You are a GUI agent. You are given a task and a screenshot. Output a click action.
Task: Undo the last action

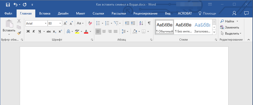pyautogui.click(x=16, y=5)
